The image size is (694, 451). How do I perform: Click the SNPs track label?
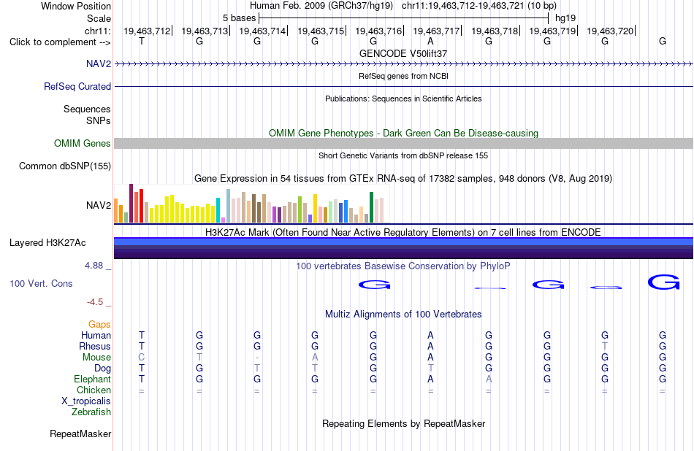(99, 120)
